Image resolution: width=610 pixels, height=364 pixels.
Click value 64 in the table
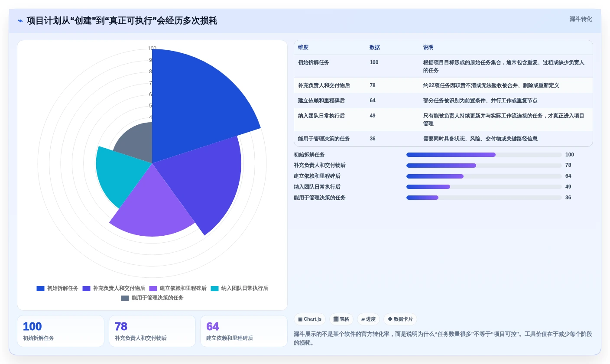pyautogui.click(x=373, y=101)
